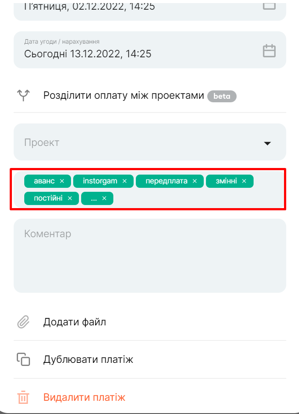This screenshot has height=414, width=299.
Task: Select Додати файл option
Action: tap(75, 322)
